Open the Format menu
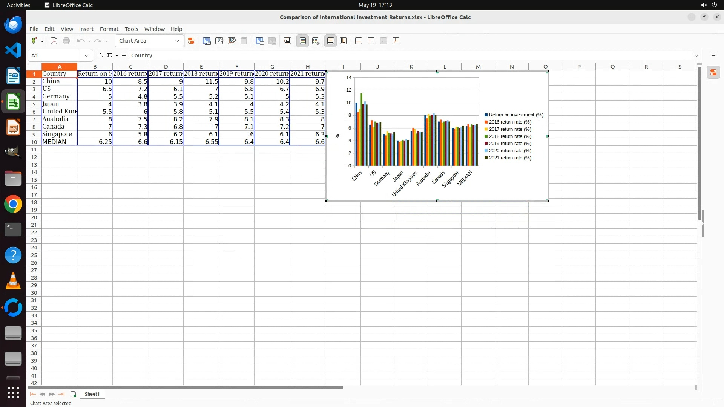 click(109, 29)
